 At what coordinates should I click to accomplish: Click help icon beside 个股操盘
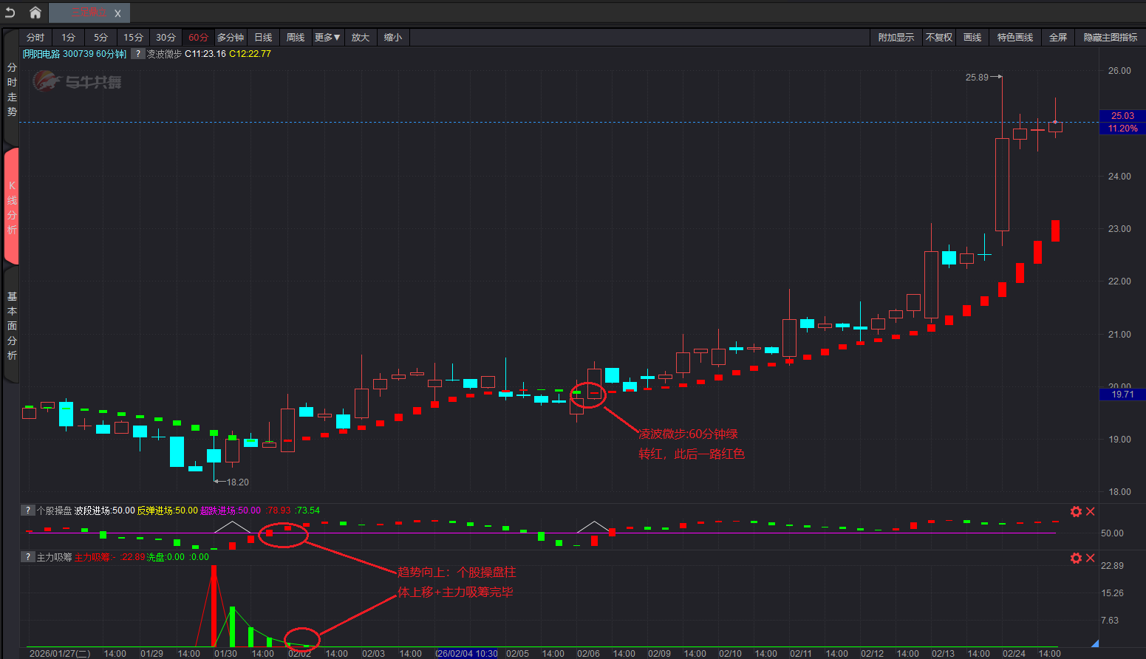click(x=27, y=511)
